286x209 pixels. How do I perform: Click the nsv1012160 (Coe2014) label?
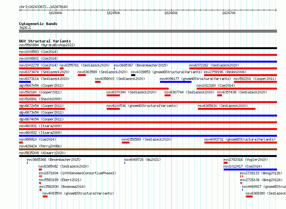(216, 85)
